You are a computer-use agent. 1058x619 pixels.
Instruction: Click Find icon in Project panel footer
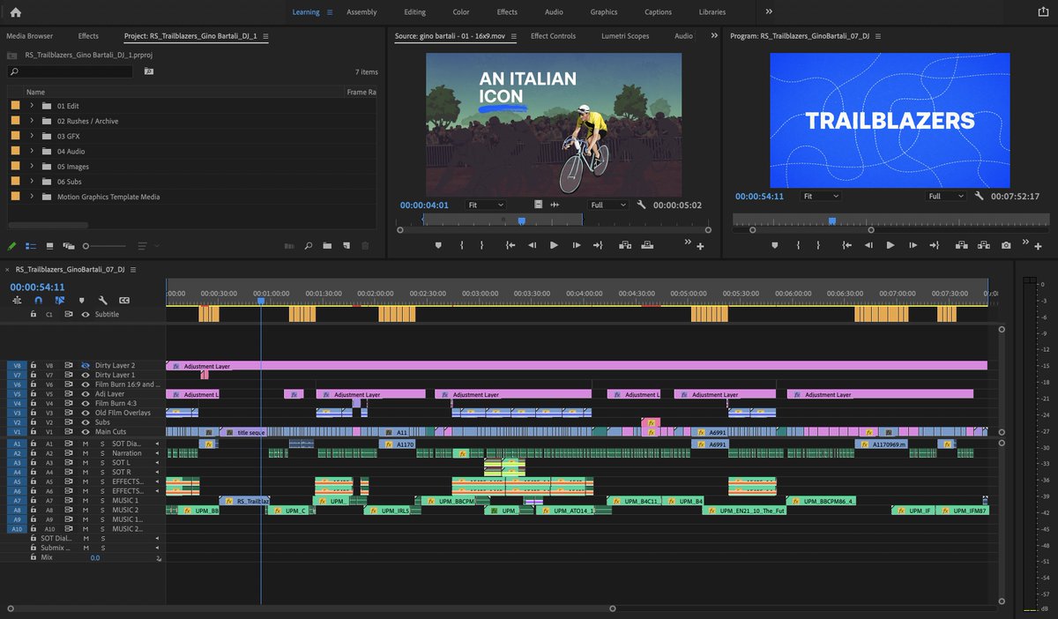[308, 246]
